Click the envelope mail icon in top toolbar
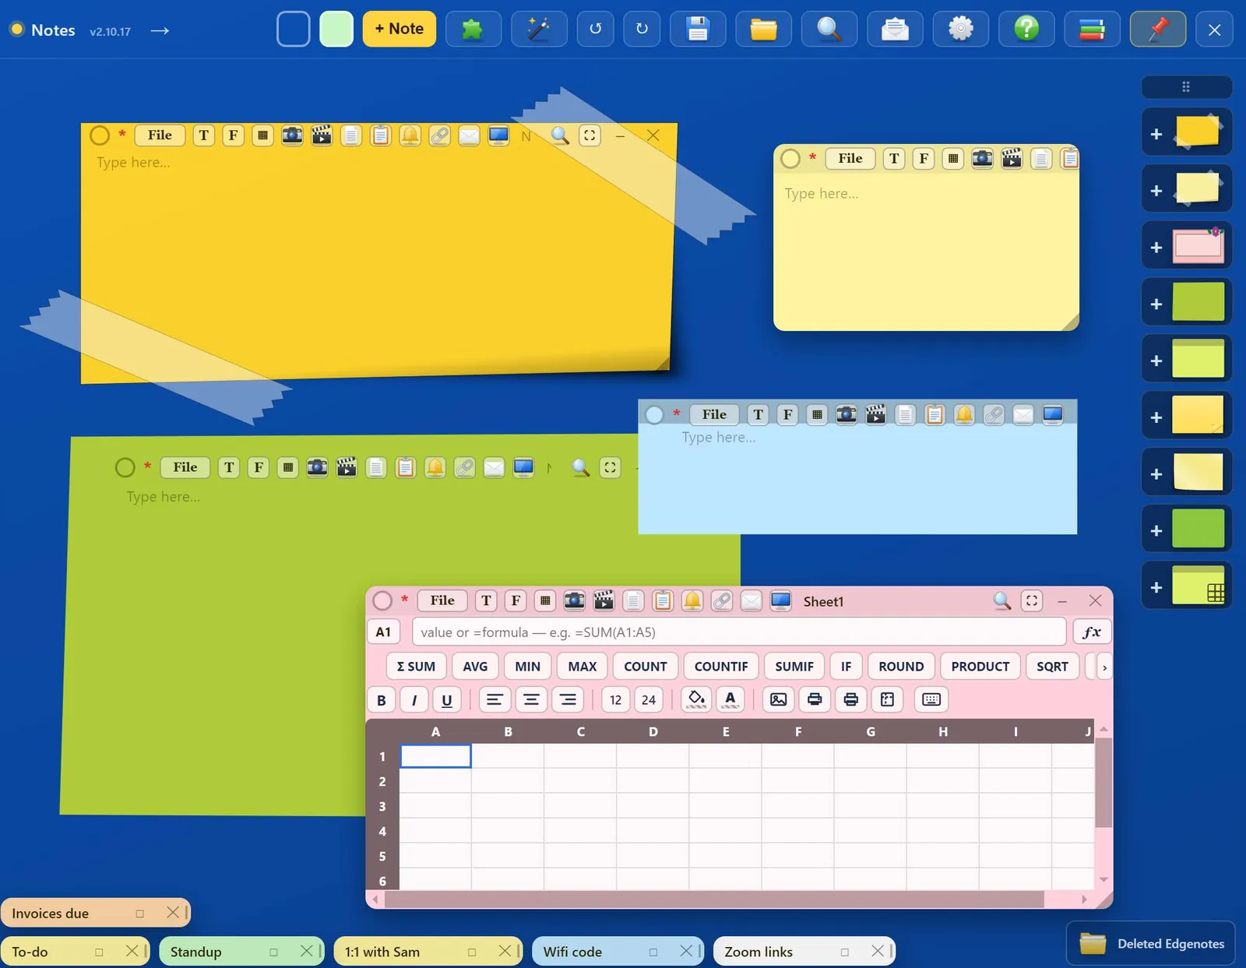Image resolution: width=1246 pixels, height=968 pixels. [x=895, y=30]
